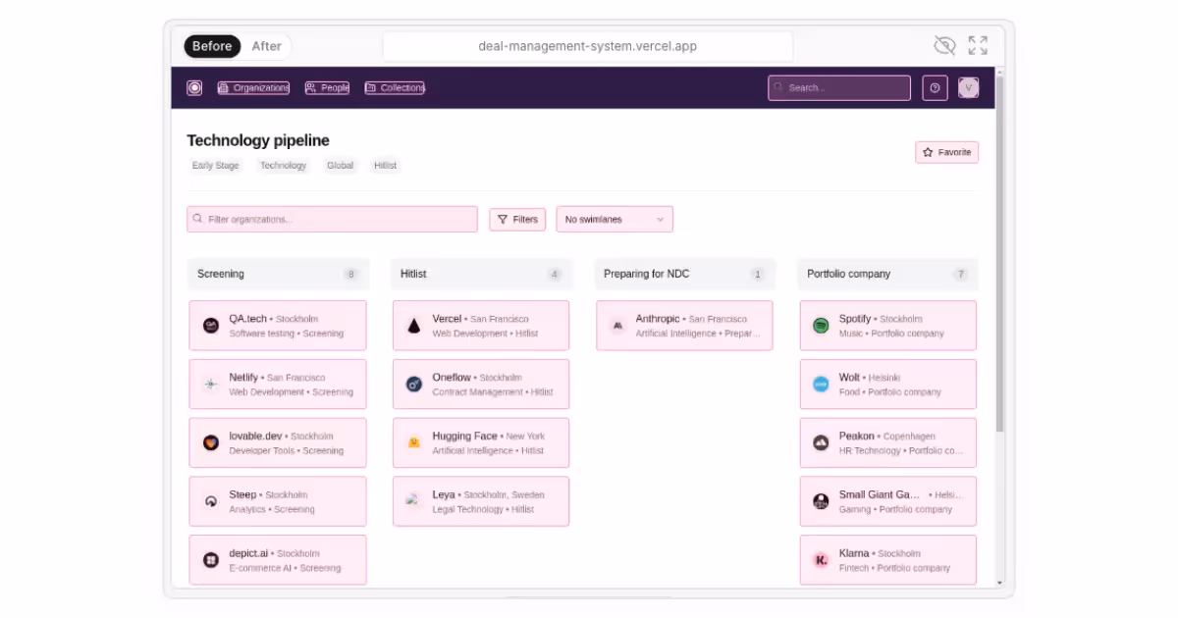
Task: Focus the top Search field
Action: [839, 87]
